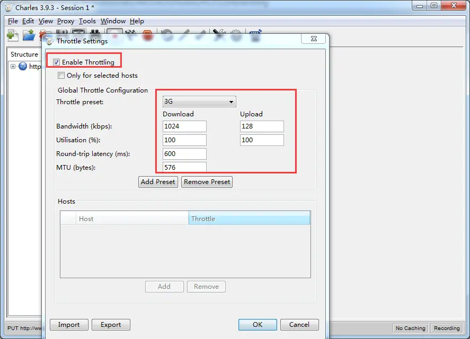Open the File menu
The image size is (470, 339).
pos(13,21)
